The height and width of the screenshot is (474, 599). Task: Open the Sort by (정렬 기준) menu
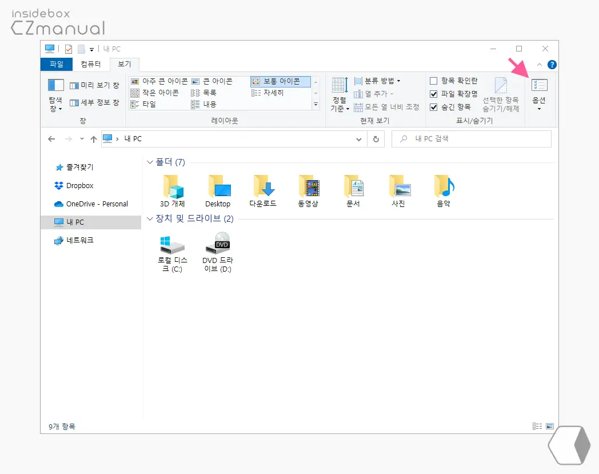340,95
